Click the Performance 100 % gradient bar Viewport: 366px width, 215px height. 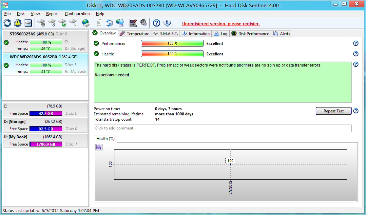(x=172, y=43)
